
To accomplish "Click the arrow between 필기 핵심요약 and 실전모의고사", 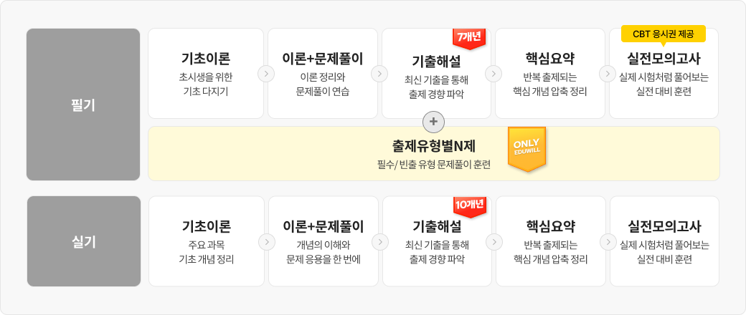I will coord(606,73).
